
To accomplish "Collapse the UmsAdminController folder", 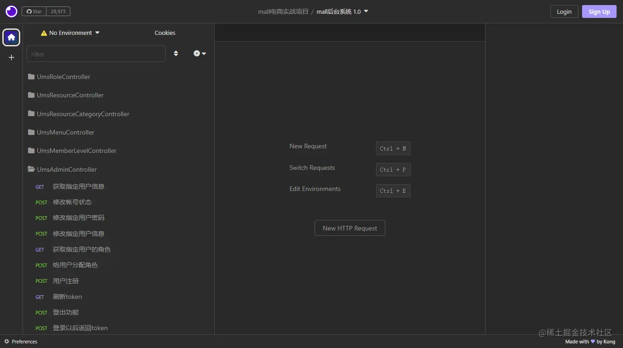I will coord(119,169).
